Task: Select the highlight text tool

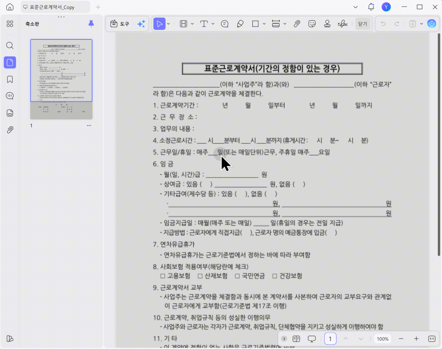Action: [184, 24]
